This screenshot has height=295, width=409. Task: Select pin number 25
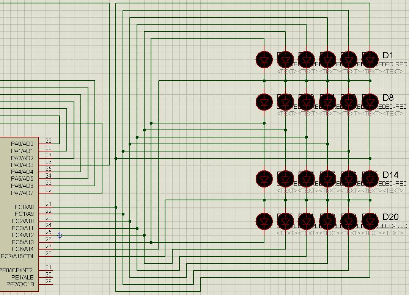click(49, 232)
